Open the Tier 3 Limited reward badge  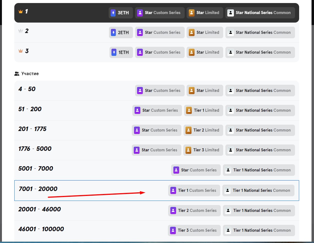pos(203,150)
